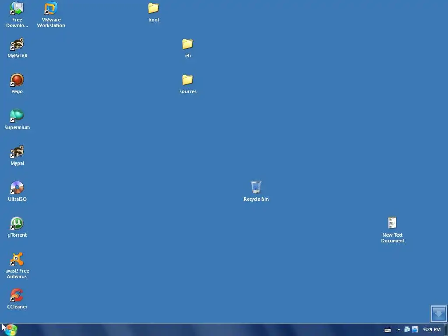448x336 pixels.
Task: Select the MyPal 68 shortcut
Action: click(x=17, y=48)
